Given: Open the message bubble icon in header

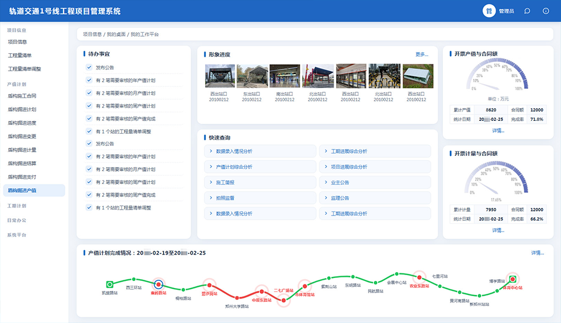Looking at the screenshot, I should [527, 11].
